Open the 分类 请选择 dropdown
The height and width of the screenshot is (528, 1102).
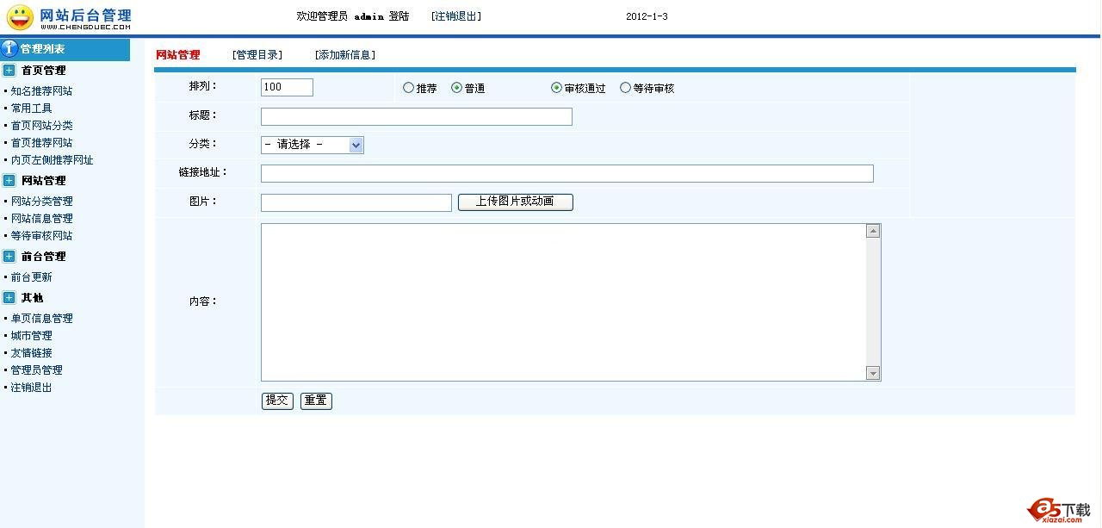coord(312,145)
